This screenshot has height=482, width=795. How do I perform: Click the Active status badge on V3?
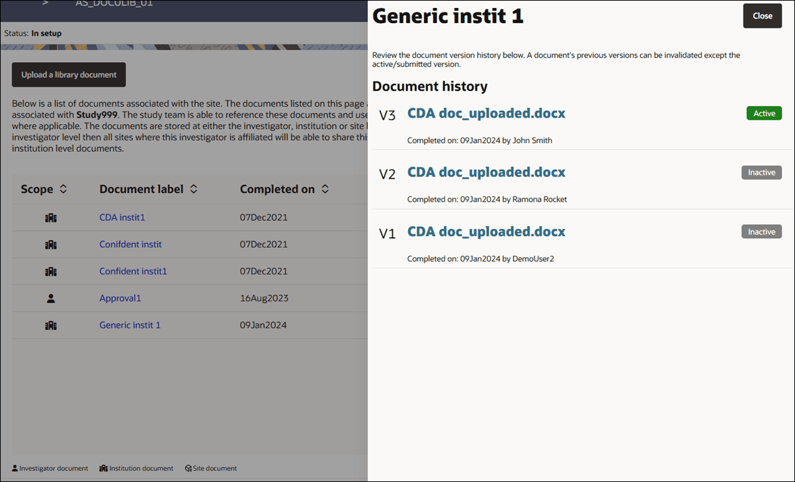[x=764, y=113]
